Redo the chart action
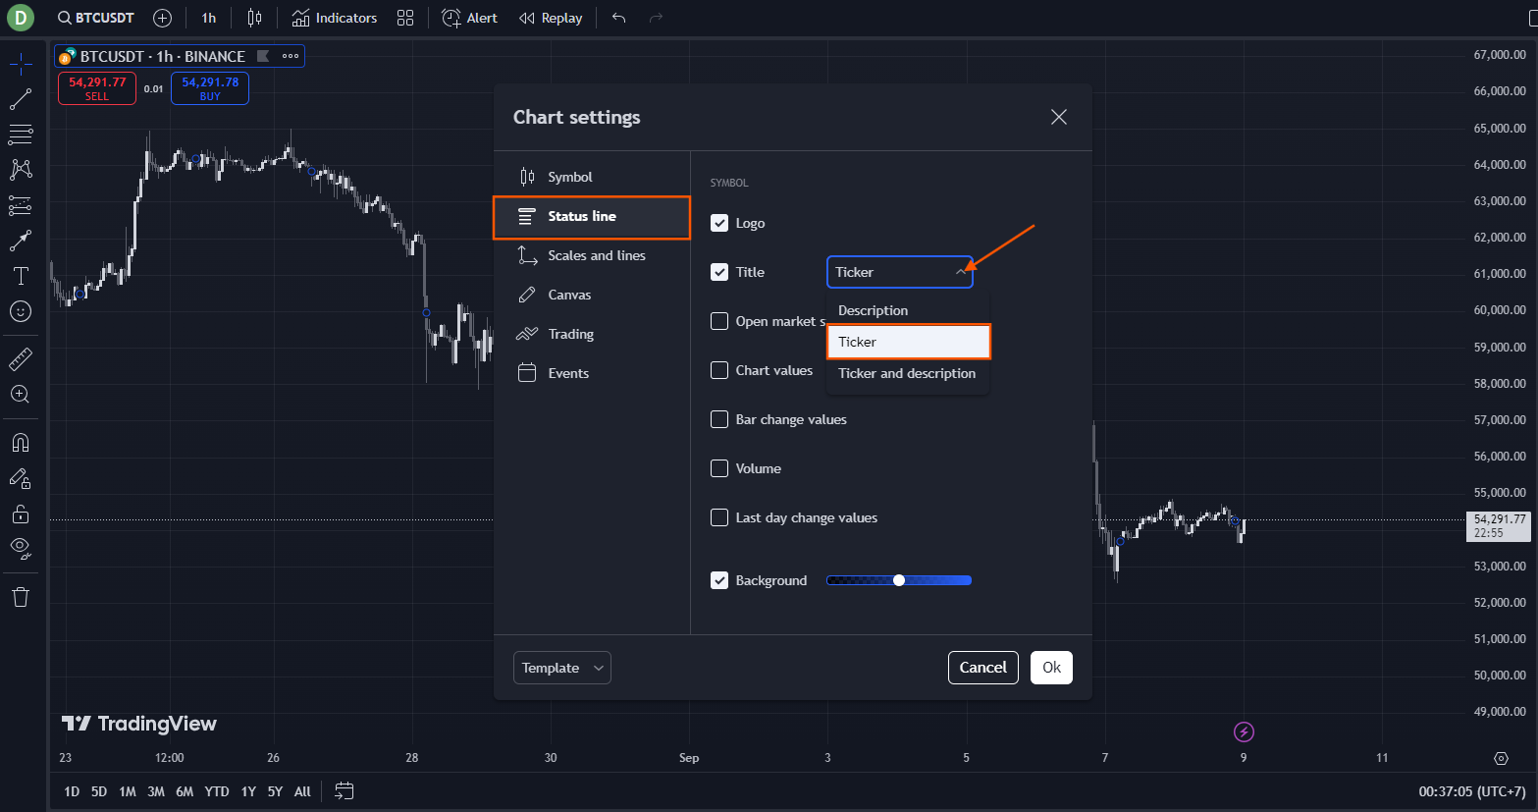 pos(656,18)
